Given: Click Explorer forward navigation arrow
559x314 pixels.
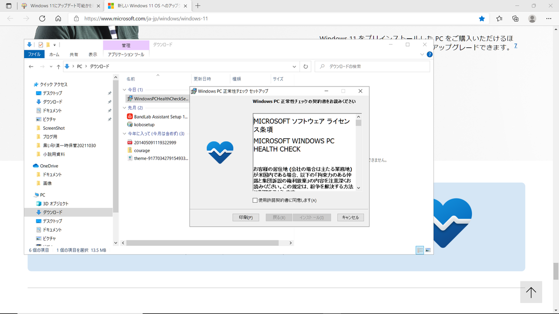Looking at the screenshot, I should 41,67.
